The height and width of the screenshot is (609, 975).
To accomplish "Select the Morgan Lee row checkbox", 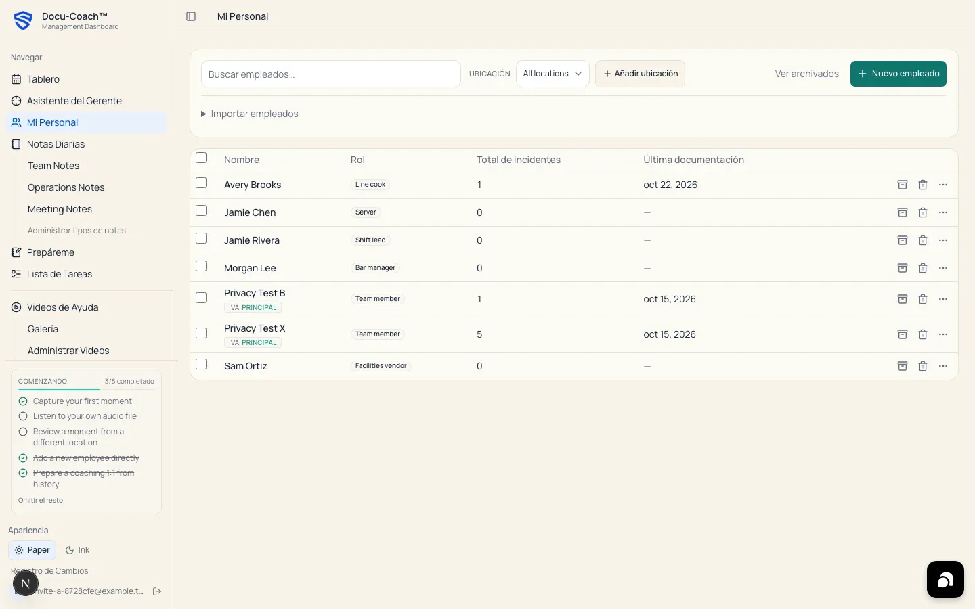I will click(201, 266).
